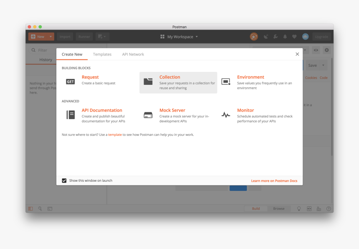The width and height of the screenshot is (359, 249).
Task: Open the satellite interceptor icon
Action: (x=266, y=37)
